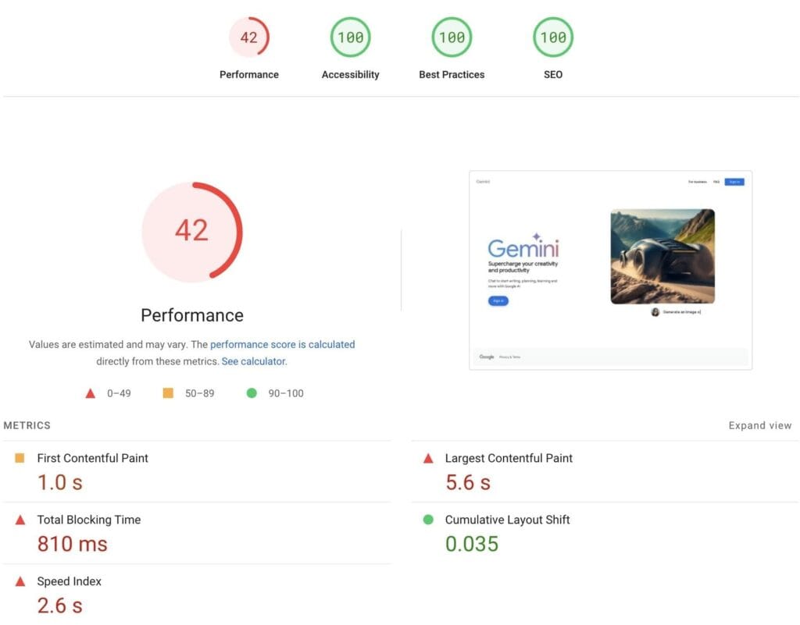
Task: Click the large Performance gauge with 42
Action: pos(192,232)
